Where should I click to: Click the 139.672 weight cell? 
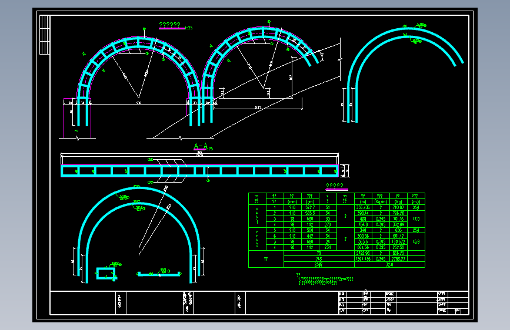pyautogui.click(x=398, y=242)
